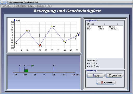Select the AB row in results list

point(105,27)
